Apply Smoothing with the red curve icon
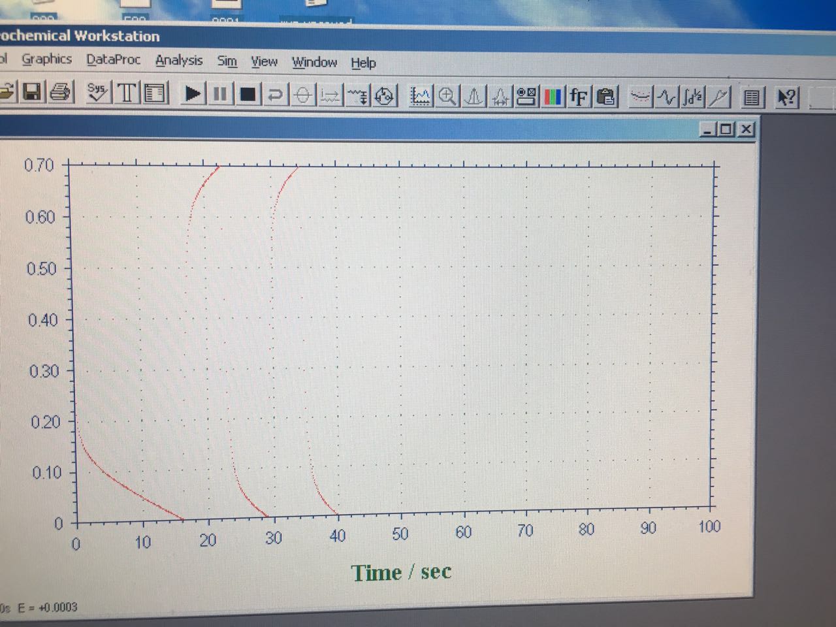The width and height of the screenshot is (836, 627). pyautogui.click(x=641, y=97)
